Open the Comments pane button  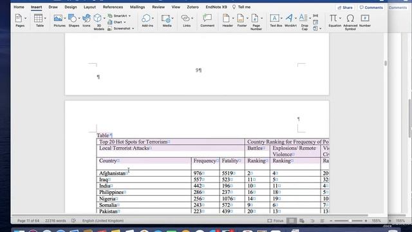pyautogui.click(x=371, y=8)
